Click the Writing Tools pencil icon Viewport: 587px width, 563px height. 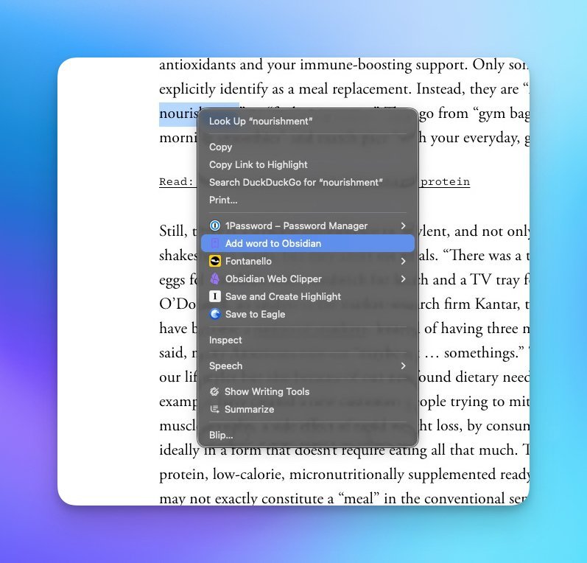point(214,391)
